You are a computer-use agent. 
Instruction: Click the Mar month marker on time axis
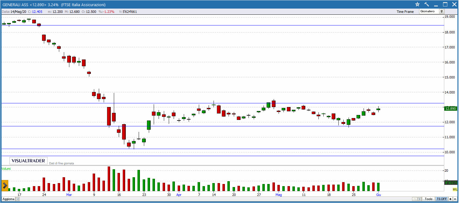coord(69,194)
